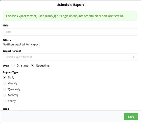The height and width of the screenshot is (123, 141).
Task: Choose Monthly repeat type
Action: coord(4,95)
